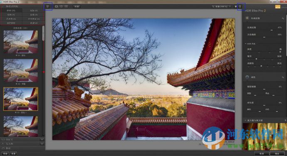The image size is (287, 156).
Task: Import a preset with its plus button
Action: click(x=42, y=144)
